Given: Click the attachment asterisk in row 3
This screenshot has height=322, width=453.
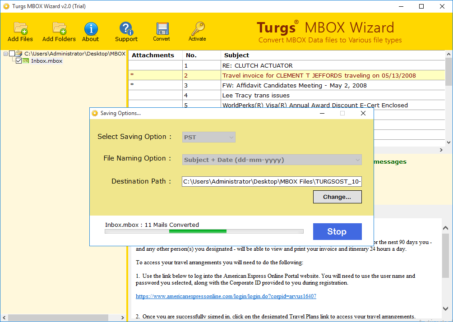Looking at the screenshot, I should pyautogui.click(x=132, y=85).
